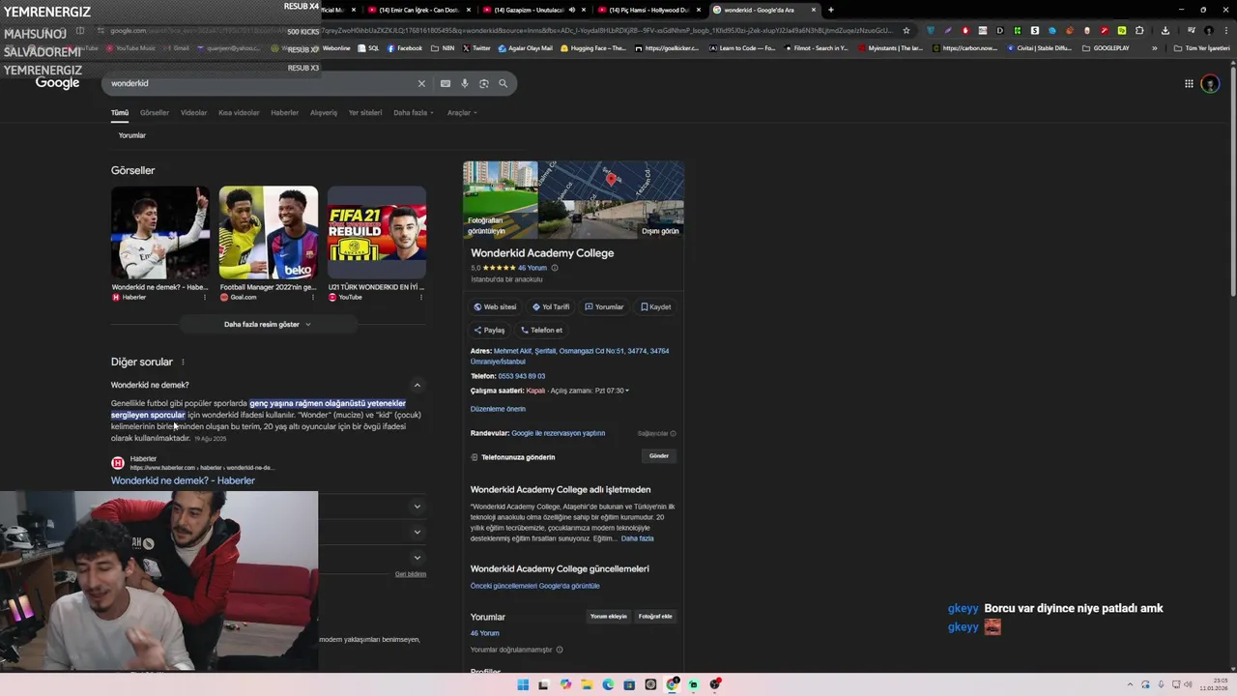The height and width of the screenshot is (696, 1237).
Task: Click the Yol Tarifi directions button
Action: pyautogui.click(x=551, y=307)
